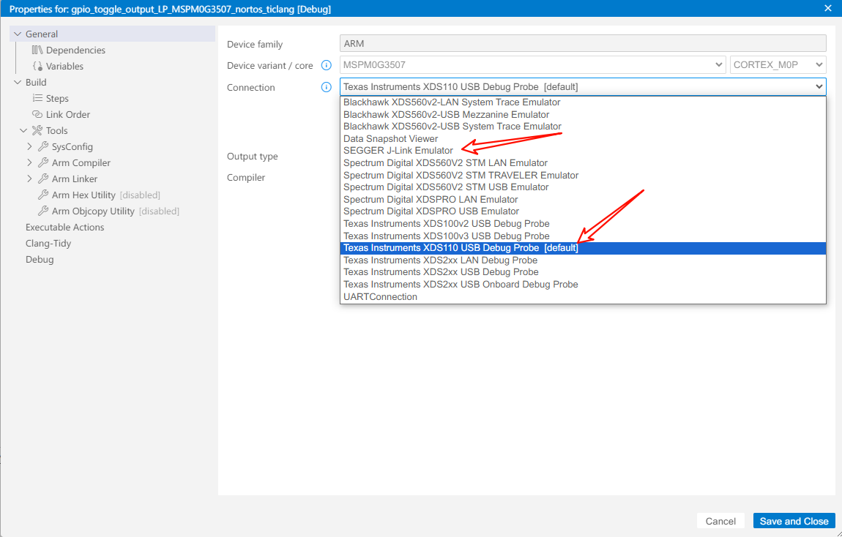This screenshot has height=537, width=842.
Task: Pick Texas Instruments XDS2xx USB Debug Probe
Action: click(583, 272)
